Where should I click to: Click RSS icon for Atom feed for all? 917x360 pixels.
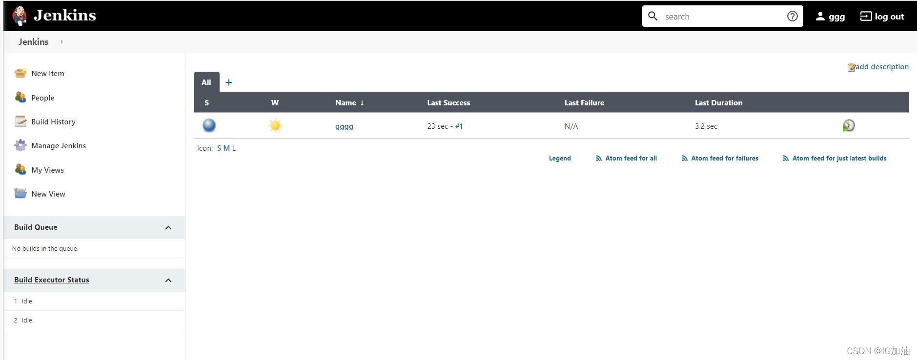point(599,159)
